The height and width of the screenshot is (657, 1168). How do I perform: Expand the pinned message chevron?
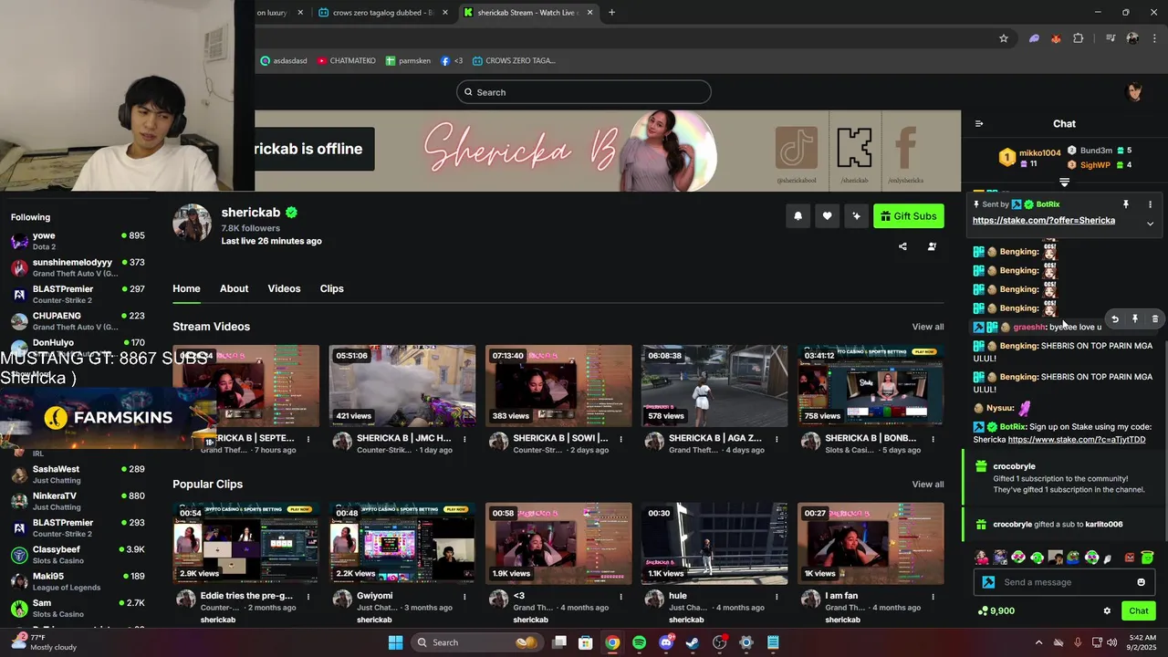(1150, 224)
